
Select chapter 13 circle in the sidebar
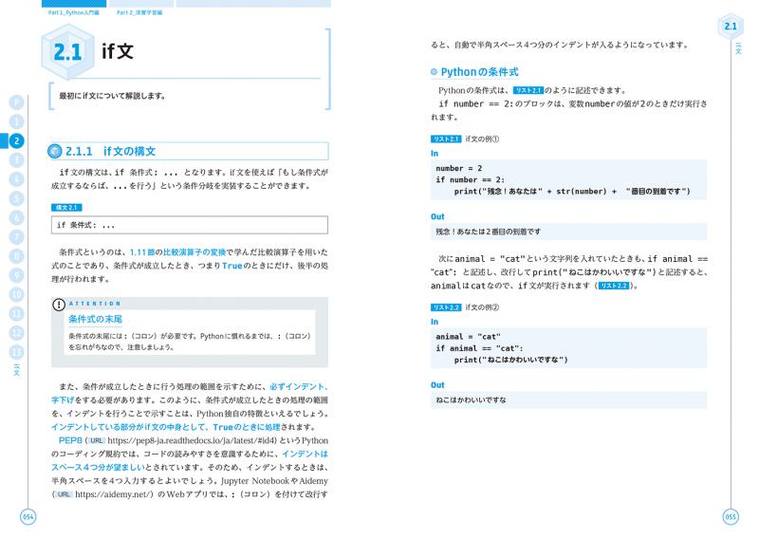coord(16,352)
